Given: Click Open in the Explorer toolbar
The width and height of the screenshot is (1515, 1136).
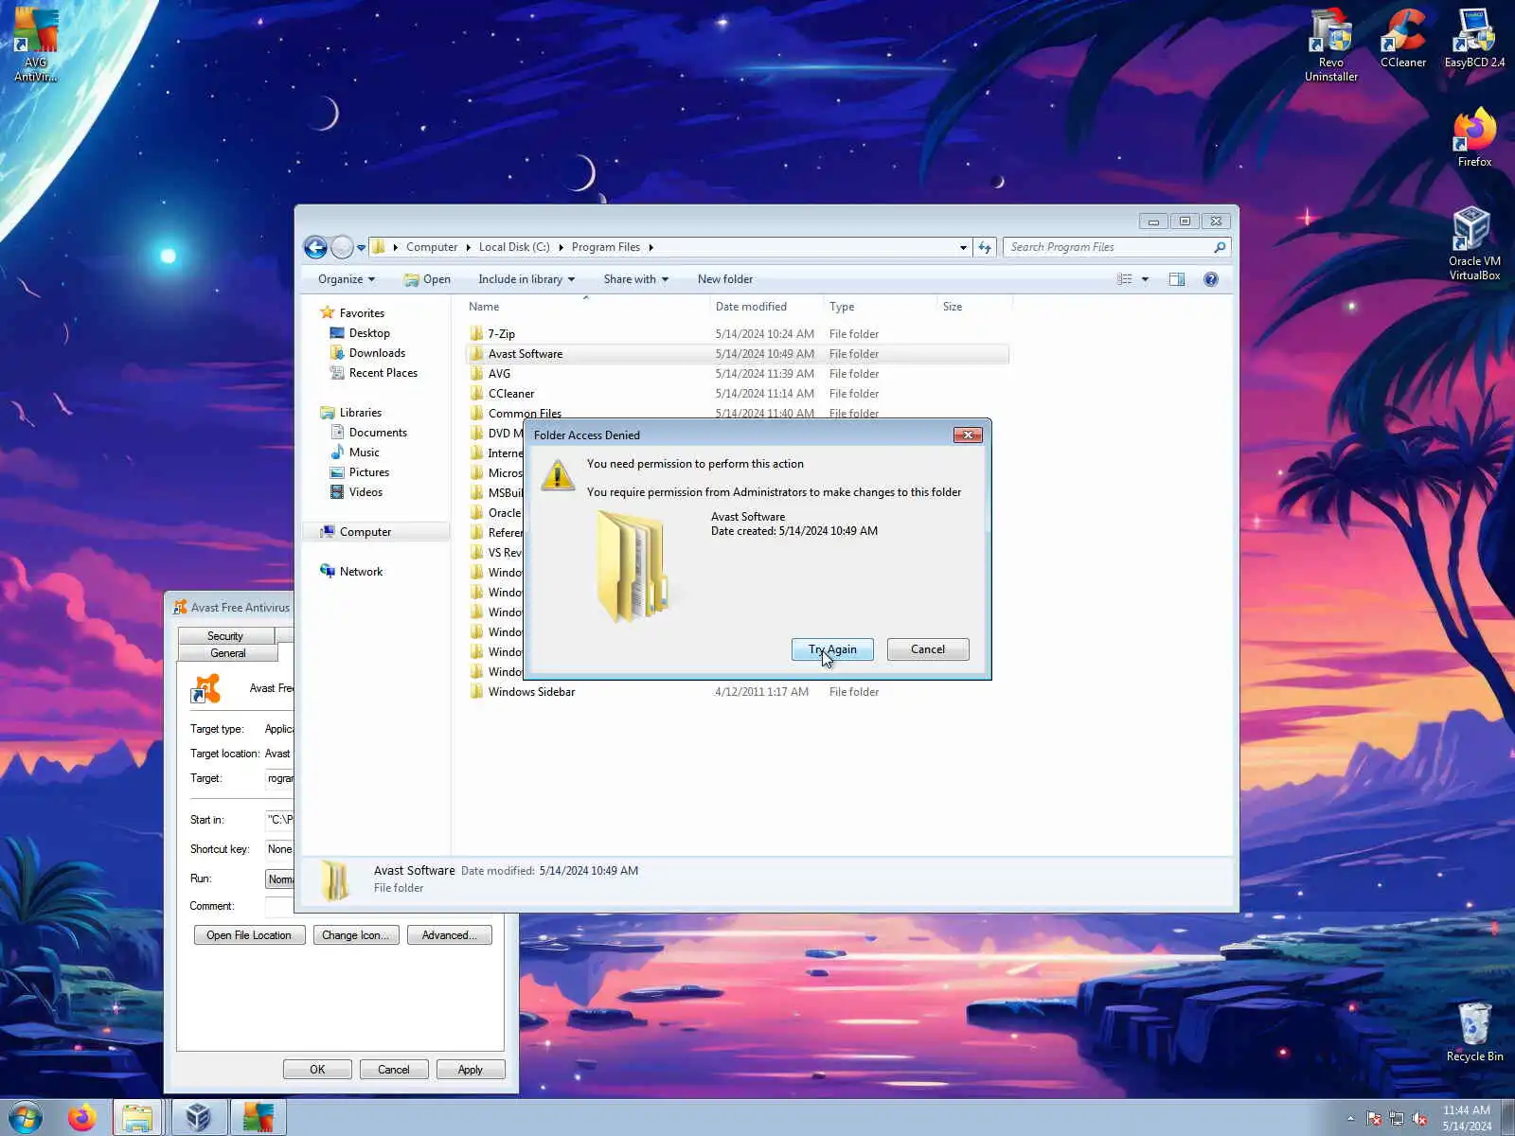Looking at the screenshot, I should click(x=427, y=279).
